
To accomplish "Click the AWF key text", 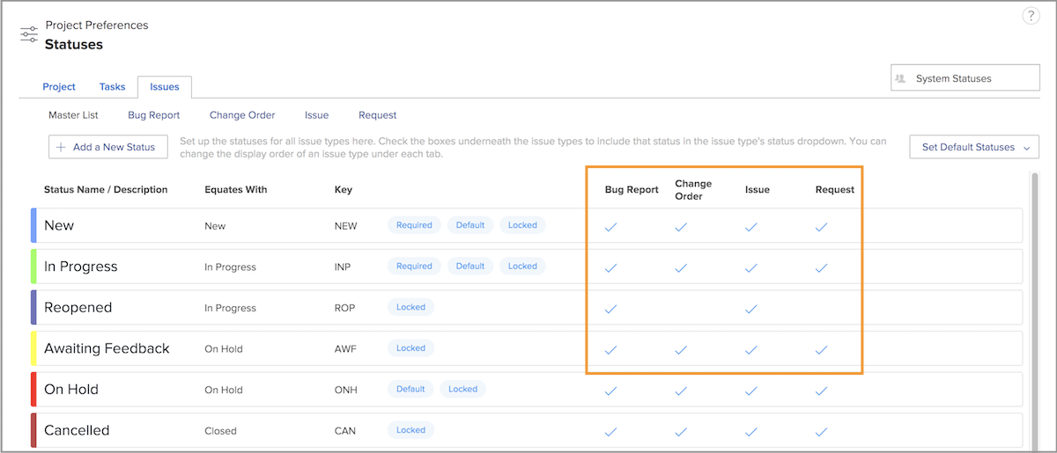I will (x=346, y=349).
